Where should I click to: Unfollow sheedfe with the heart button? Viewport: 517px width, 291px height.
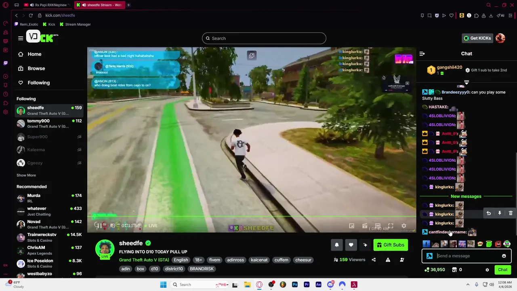[351, 245]
